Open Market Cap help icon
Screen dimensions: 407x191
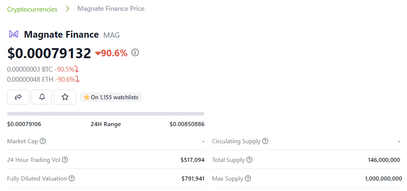tap(43, 141)
